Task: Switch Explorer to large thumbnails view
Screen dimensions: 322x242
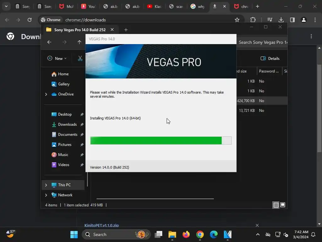Action: (283, 205)
